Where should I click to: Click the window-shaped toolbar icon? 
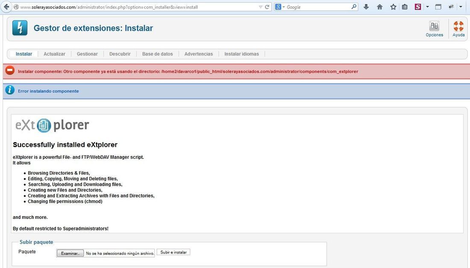pos(438,7)
